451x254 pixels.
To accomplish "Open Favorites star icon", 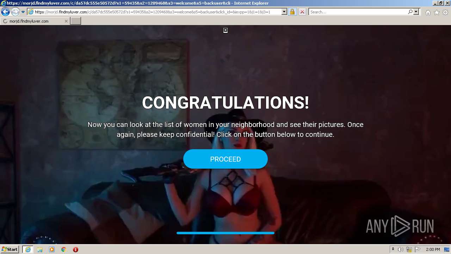I will pyautogui.click(x=437, y=12).
